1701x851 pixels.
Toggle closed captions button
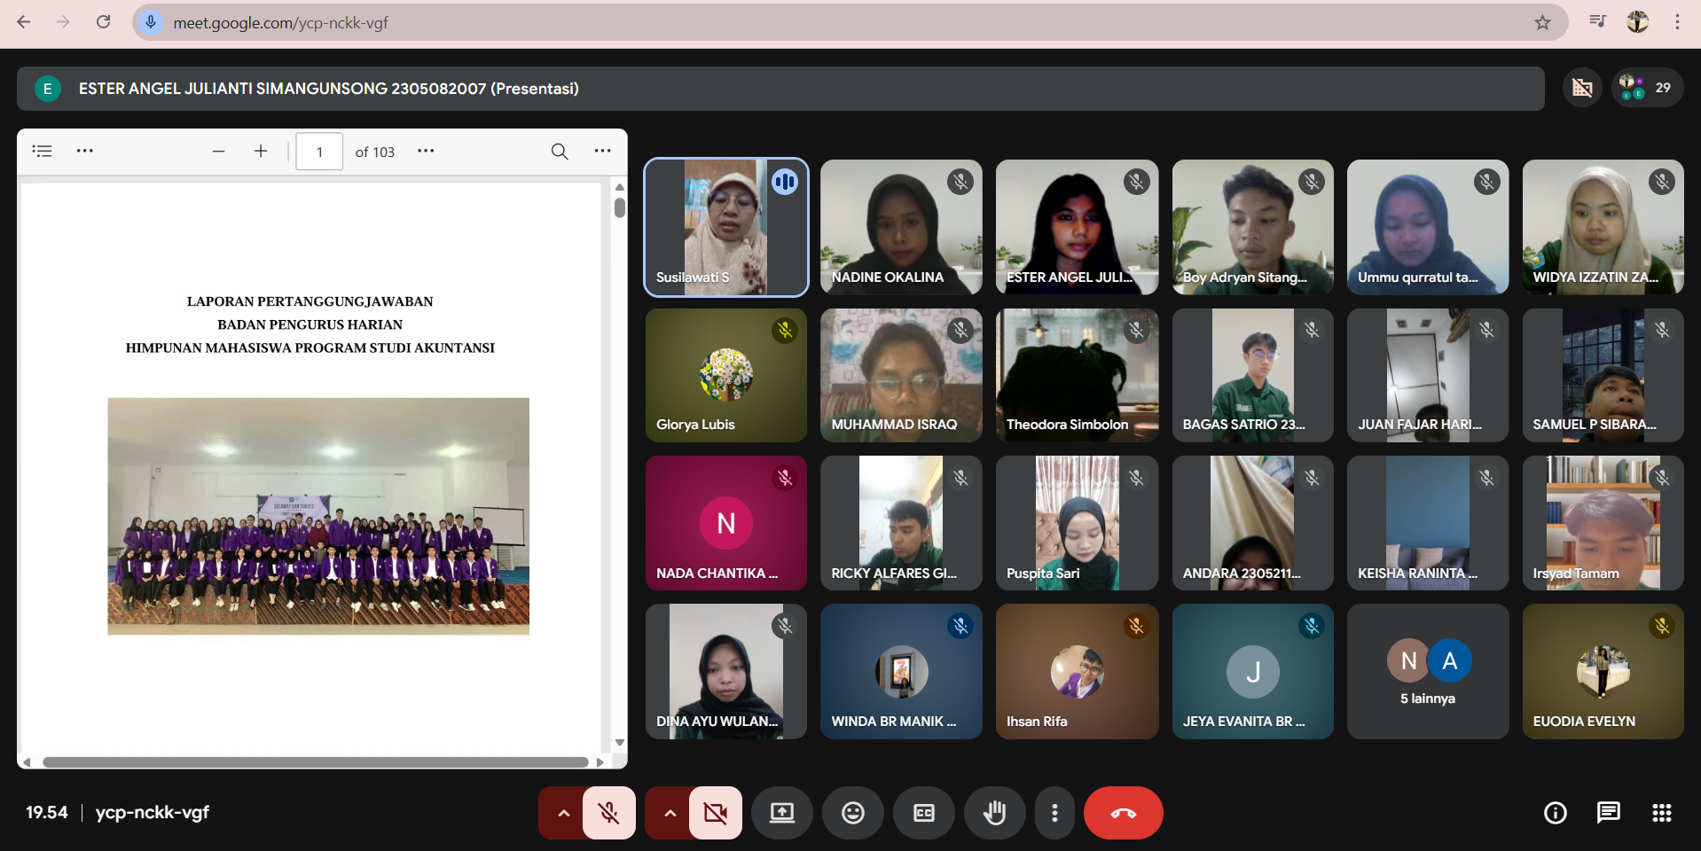pos(923,813)
